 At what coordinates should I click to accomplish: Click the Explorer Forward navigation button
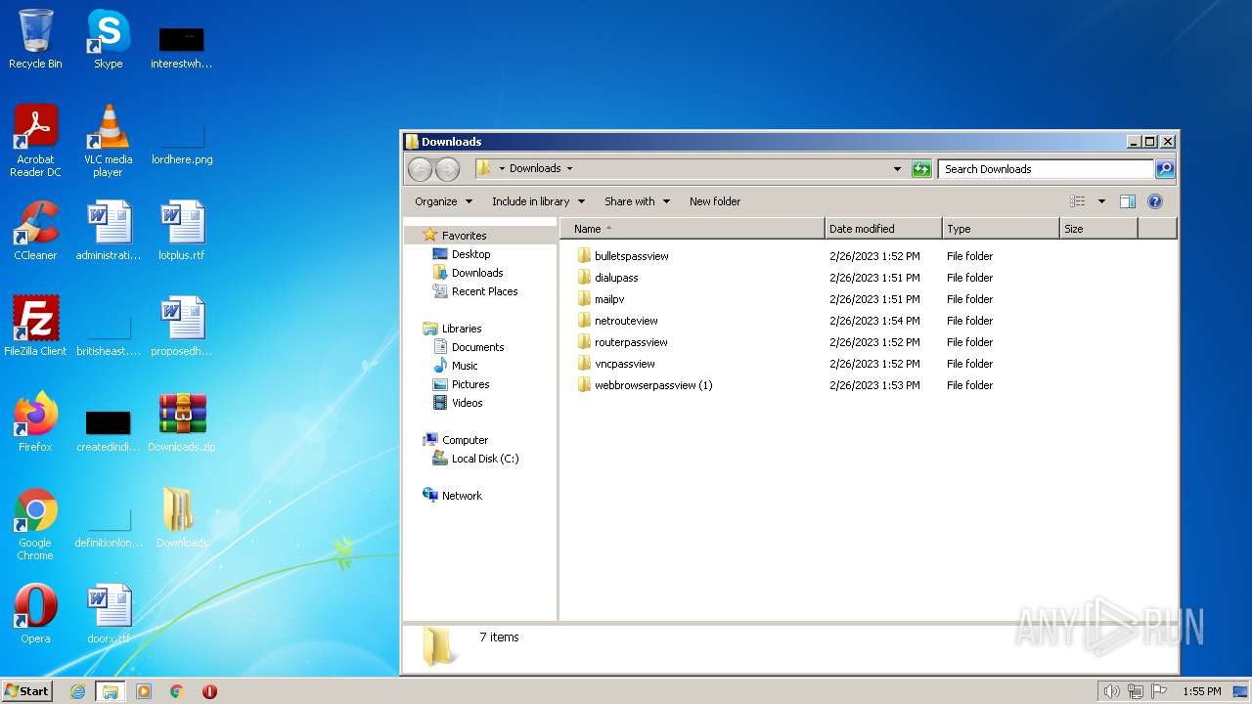pyautogui.click(x=447, y=169)
